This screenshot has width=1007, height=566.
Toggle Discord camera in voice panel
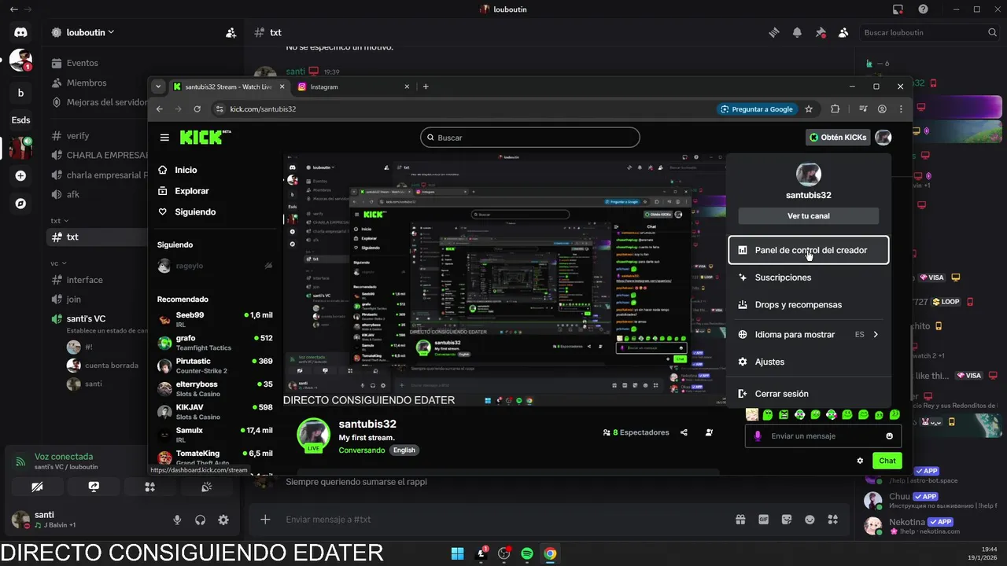[37, 487]
